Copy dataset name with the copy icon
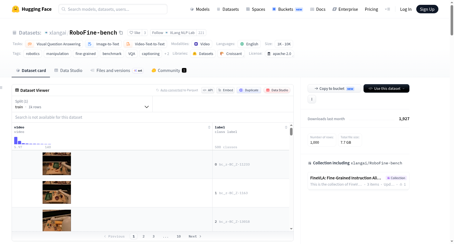 pyautogui.click(x=121, y=33)
